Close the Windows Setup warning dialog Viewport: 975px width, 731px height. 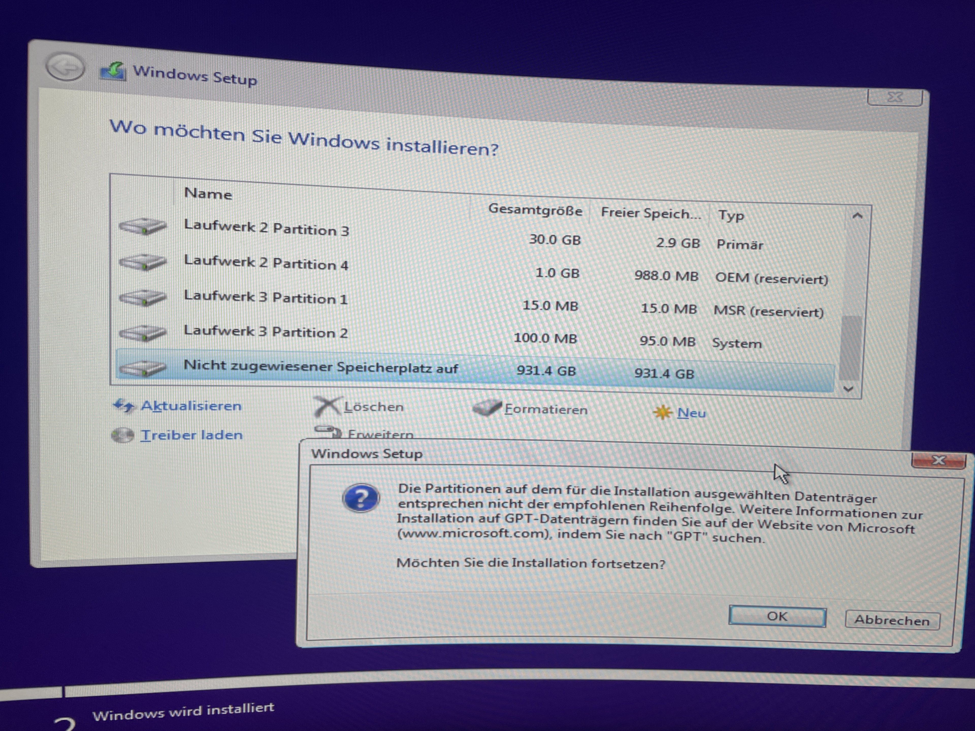(938, 460)
